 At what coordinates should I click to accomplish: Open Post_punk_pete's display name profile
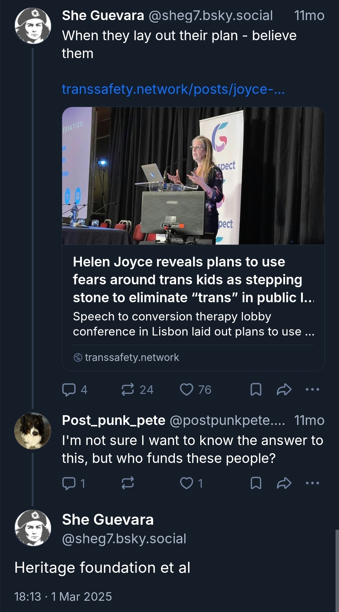coord(114,420)
